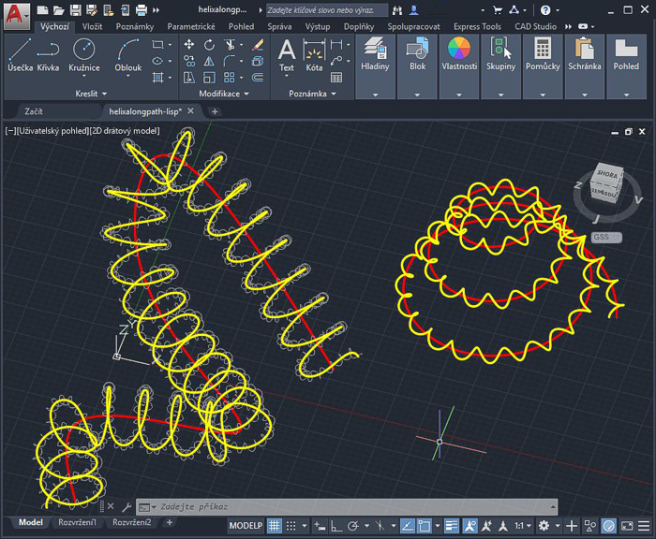
Task: Toggle annotation visibility in status bar
Action: pos(470,526)
